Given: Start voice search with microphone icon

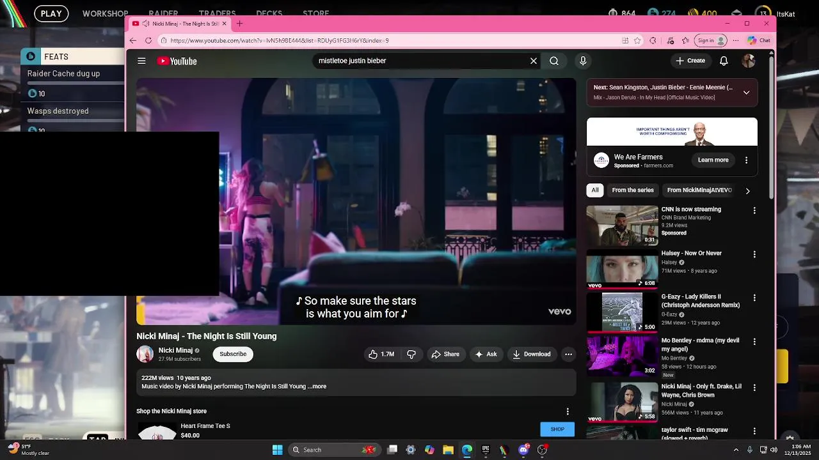Looking at the screenshot, I should [583, 61].
